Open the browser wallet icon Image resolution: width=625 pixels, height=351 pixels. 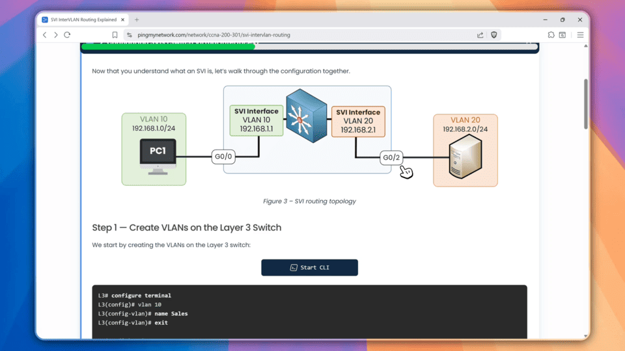(x=562, y=35)
